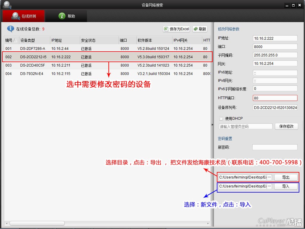This screenshot has width=305, height=229.
Task: Click the 保存为Excel button
Action: pos(176,29)
